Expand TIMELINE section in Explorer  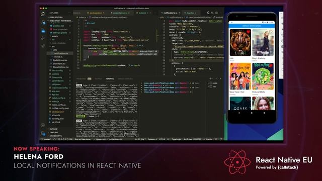click(x=53, y=132)
